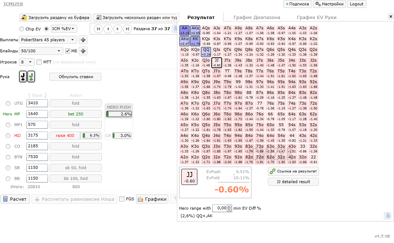Open JJ detailed result
This screenshot has width=394, height=243.
tap(293, 182)
